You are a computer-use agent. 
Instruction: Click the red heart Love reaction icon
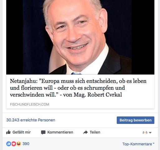(x=14, y=144)
